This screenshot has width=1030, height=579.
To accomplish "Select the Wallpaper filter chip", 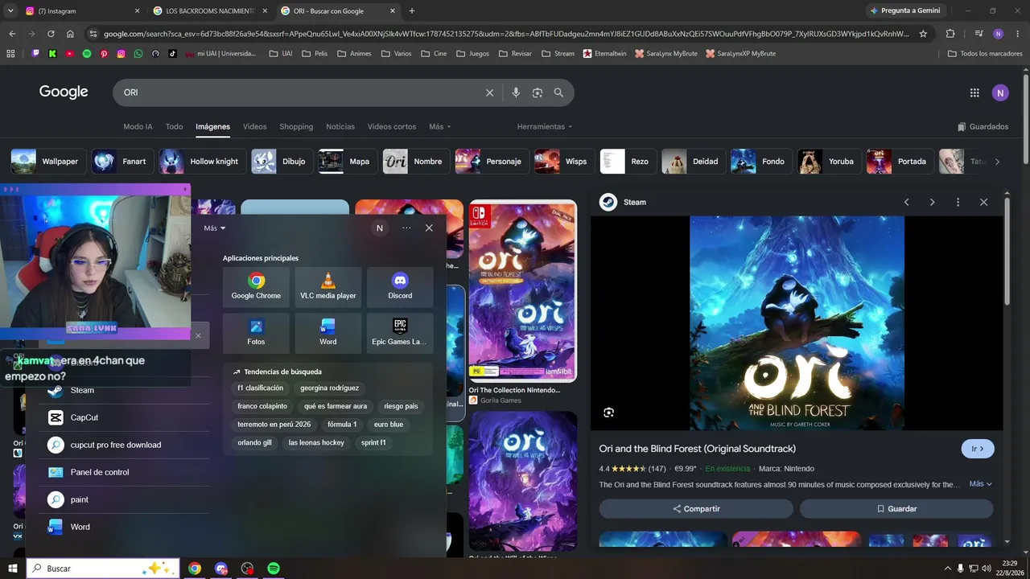I will pyautogui.click(x=47, y=162).
